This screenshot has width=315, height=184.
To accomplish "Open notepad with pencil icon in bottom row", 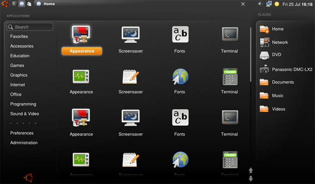I will 131,159.
